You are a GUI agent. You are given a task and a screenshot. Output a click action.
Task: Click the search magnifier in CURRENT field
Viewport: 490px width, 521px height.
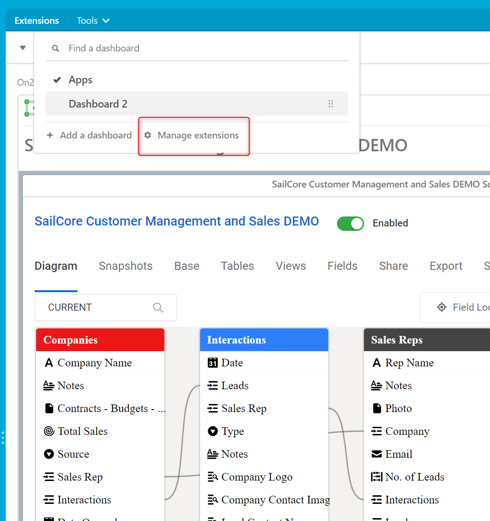click(x=158, y=307)
